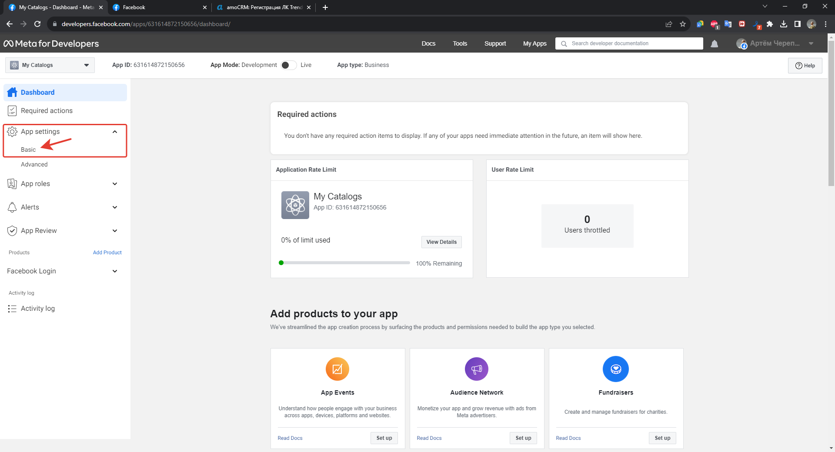Click the View Details button
The width and height of the screenshot is (835, 452).
point(441,242)
